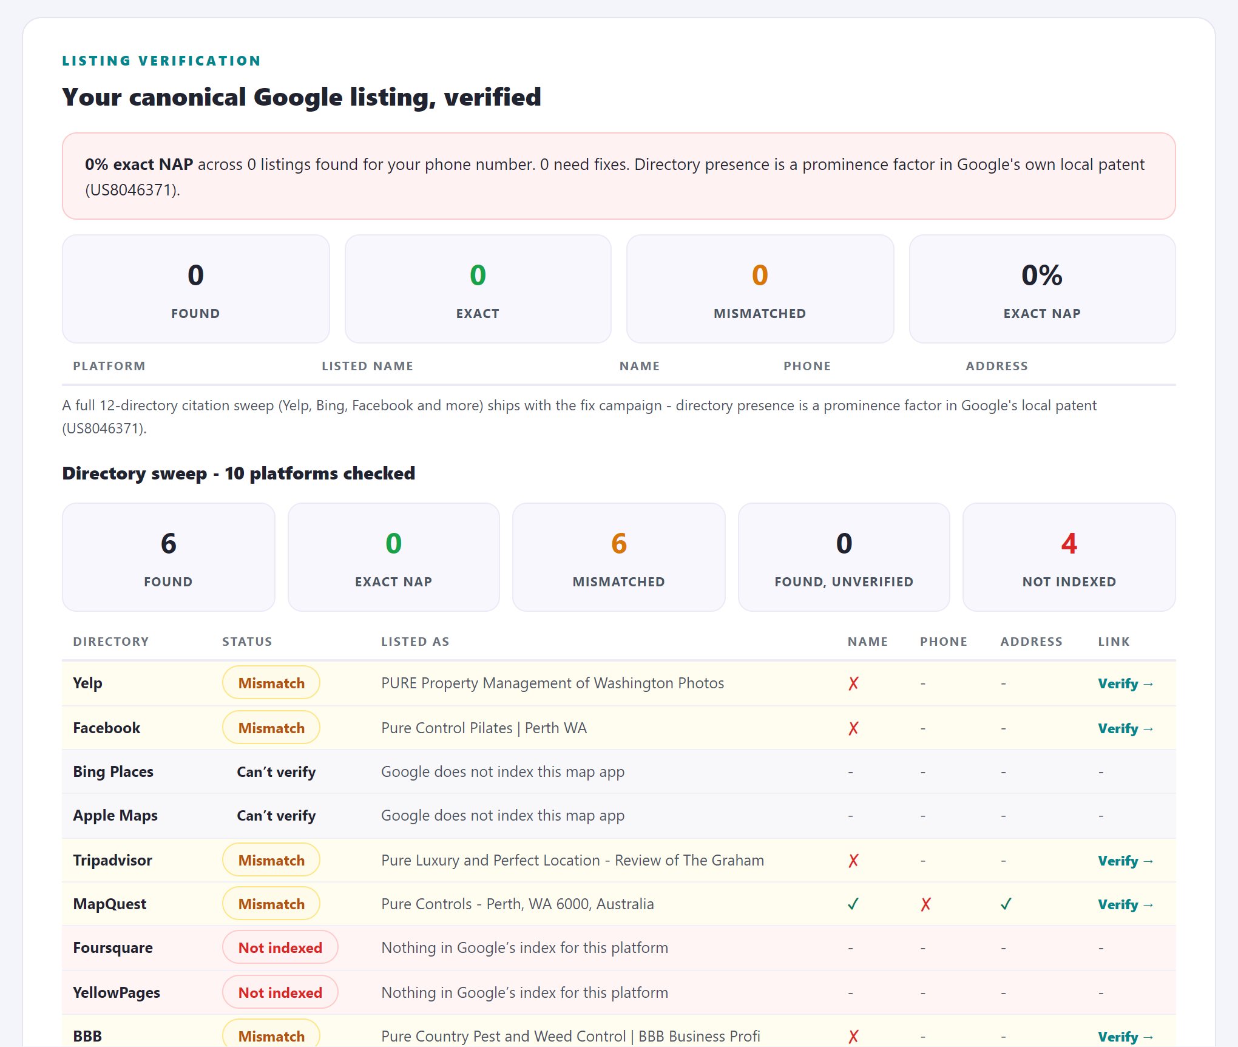The height and width of the screenshot is (1047, 1238).
Task: Click the Platform column header
Action: 109,366
